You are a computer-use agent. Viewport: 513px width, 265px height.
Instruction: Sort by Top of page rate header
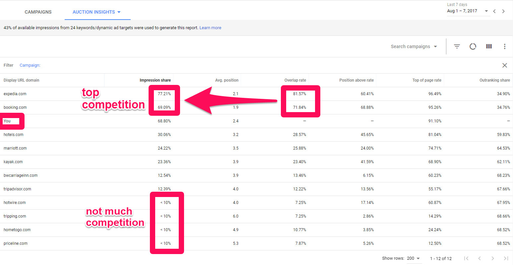(427, 80)
